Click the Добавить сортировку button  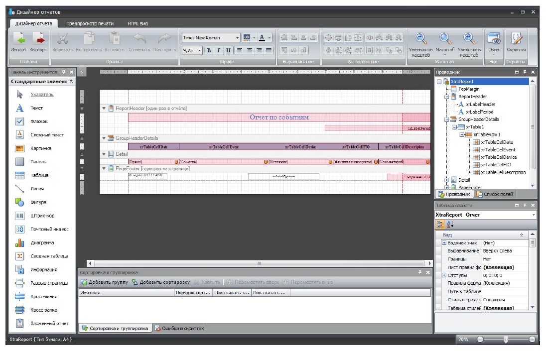point(160,282)
